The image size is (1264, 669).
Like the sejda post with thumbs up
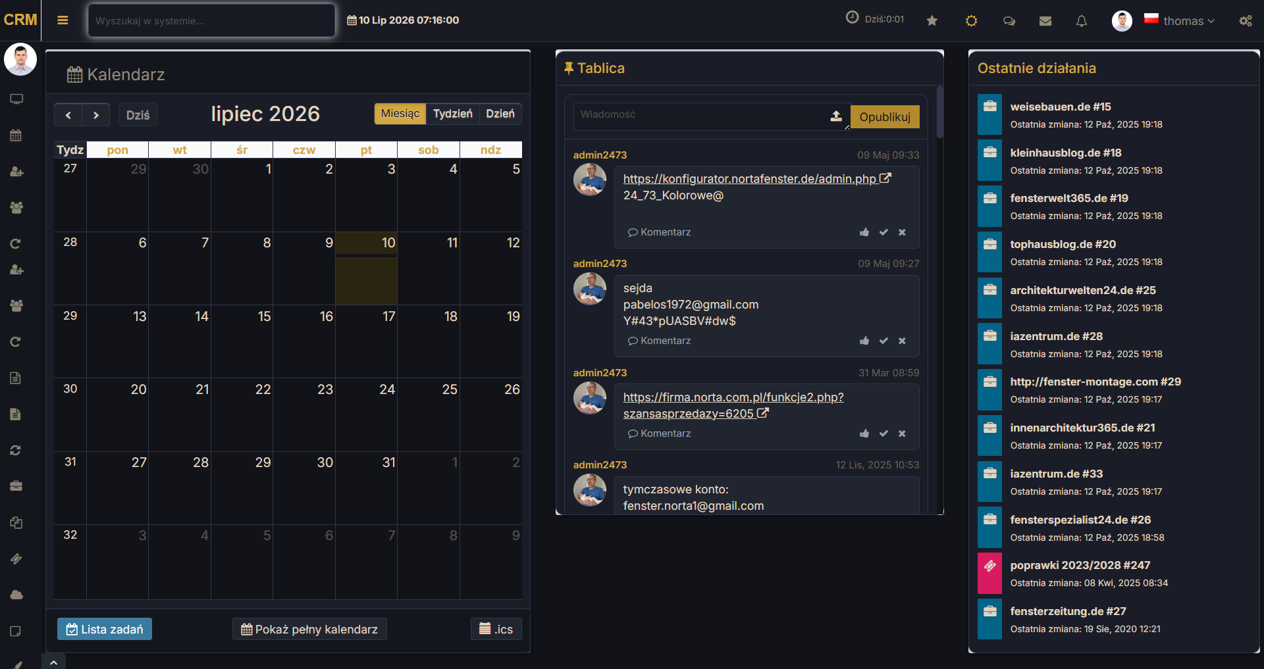click(864, 341)
